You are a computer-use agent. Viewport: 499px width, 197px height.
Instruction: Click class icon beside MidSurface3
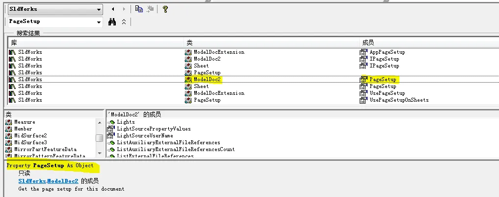[x=9, y=142]
